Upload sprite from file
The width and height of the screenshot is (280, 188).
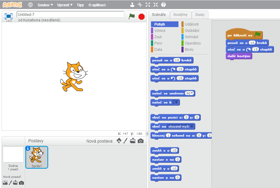[133, 140]
